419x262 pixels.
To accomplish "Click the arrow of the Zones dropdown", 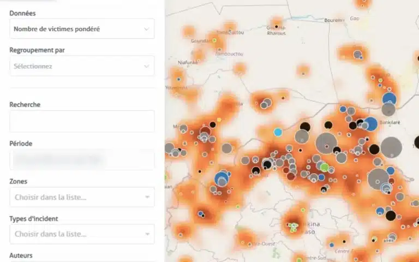I will click(147, 197).
